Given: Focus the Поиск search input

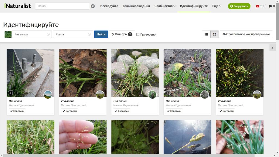Looking at the screenshot, I should [x=62, y=6].
